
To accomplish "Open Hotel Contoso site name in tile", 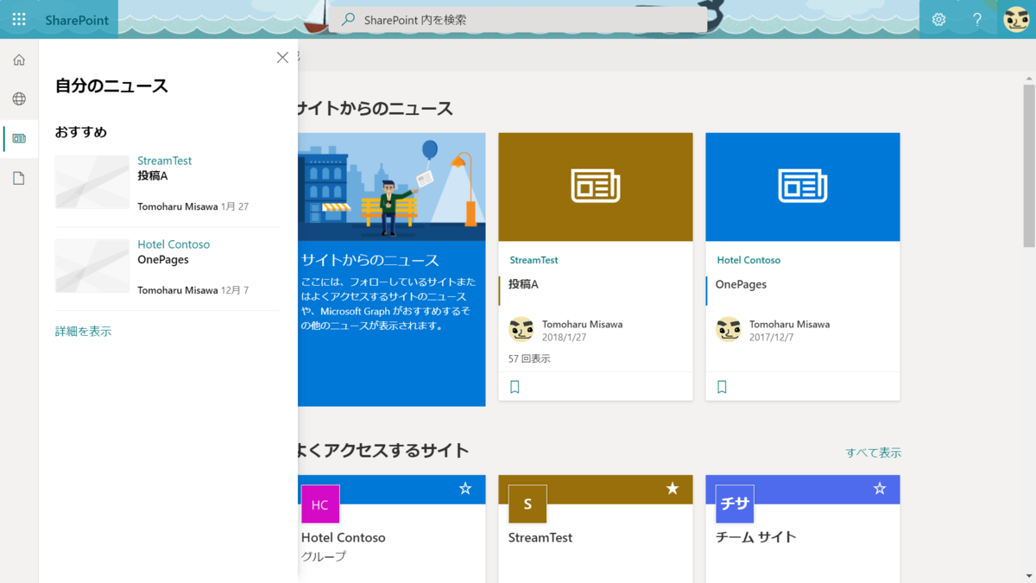I will (x=344, y=537).
